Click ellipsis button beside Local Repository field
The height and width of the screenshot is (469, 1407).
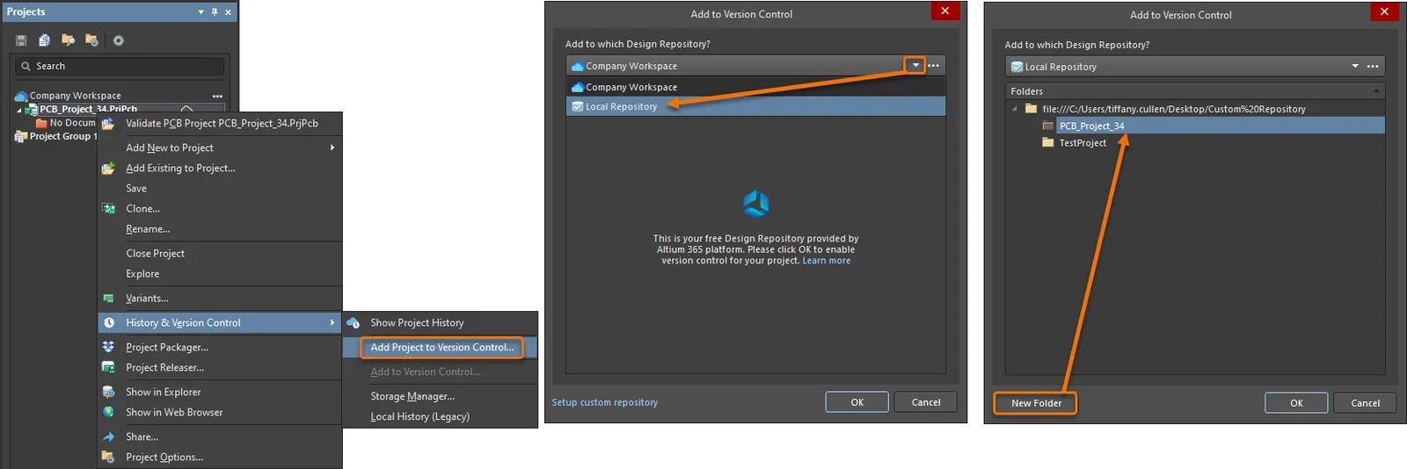tap(1373, 66)
